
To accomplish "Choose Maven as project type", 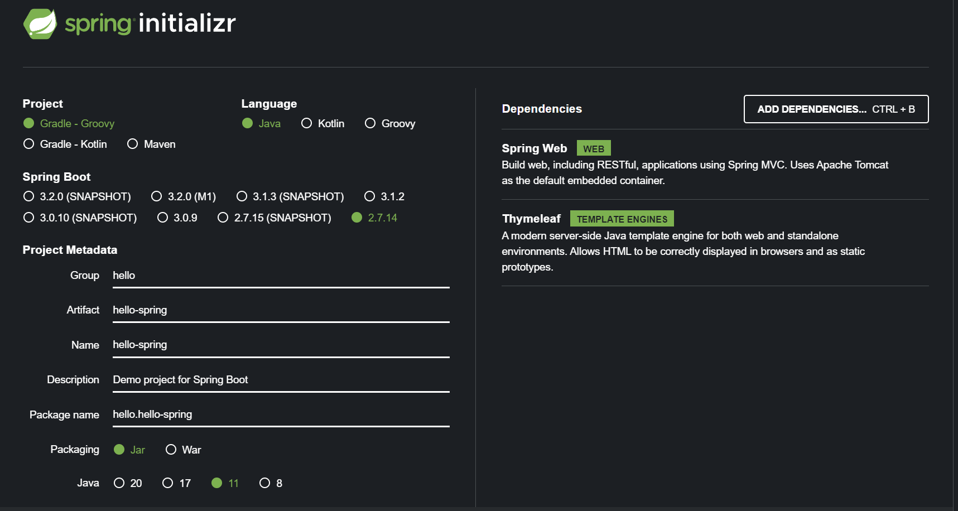I will click(x=151, y=144).
